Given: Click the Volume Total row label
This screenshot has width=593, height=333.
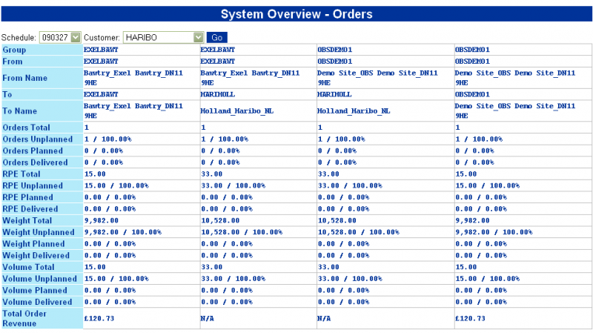Looking at the screenshot, I should click(x=28, y=267).
